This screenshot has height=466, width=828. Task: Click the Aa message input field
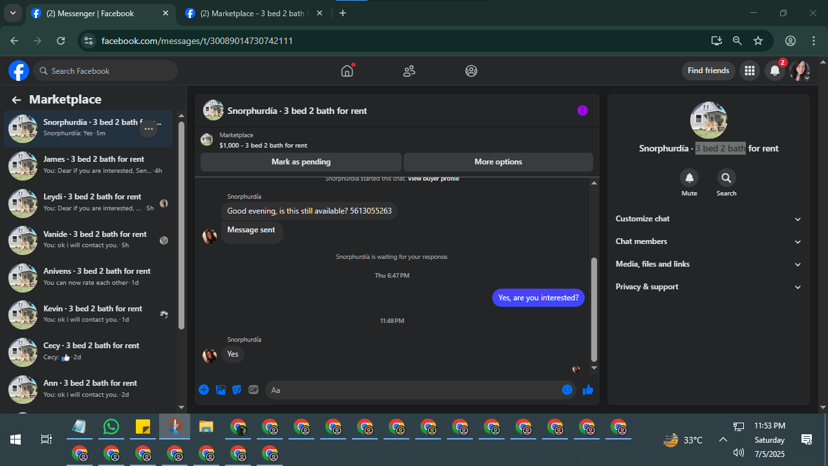[x=414, y=390]
